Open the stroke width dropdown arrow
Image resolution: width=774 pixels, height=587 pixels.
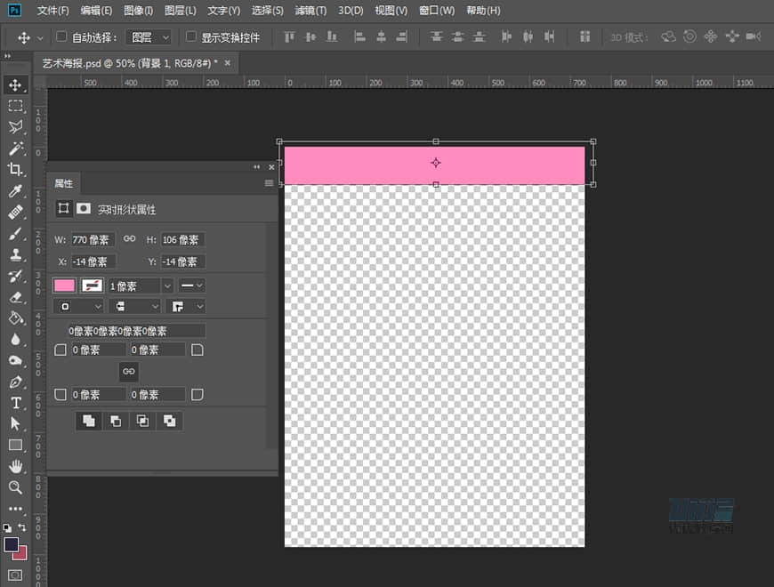click(x=167, y=286)
